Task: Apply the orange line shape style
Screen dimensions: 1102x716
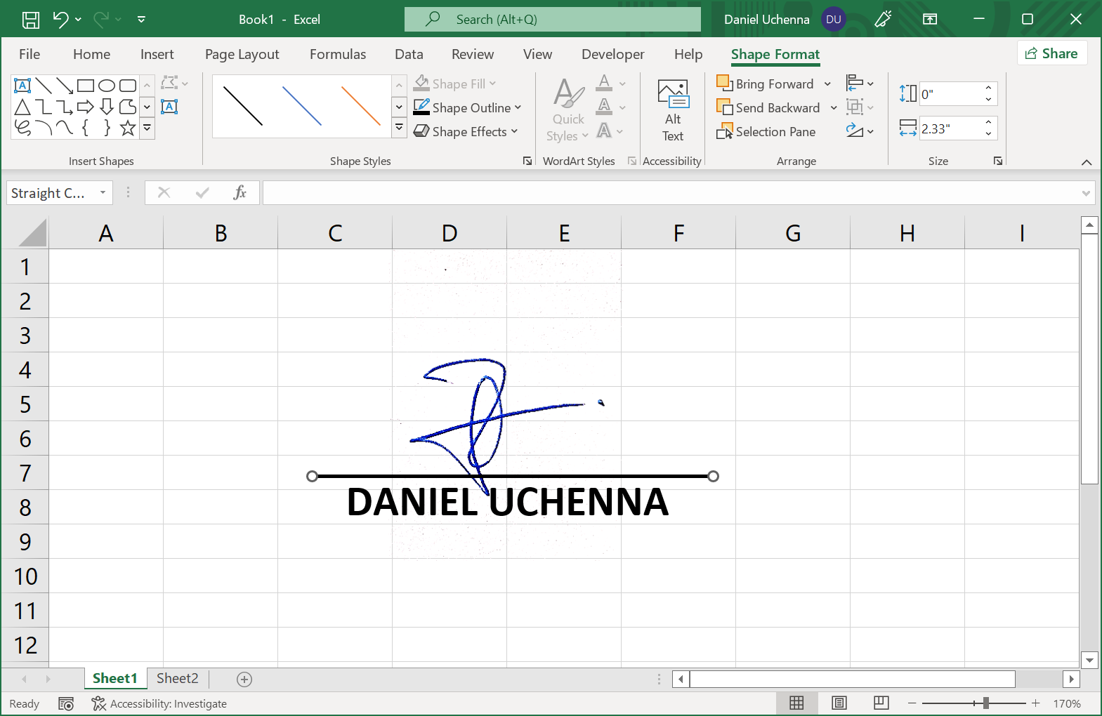Action: [x=360, y=106]
